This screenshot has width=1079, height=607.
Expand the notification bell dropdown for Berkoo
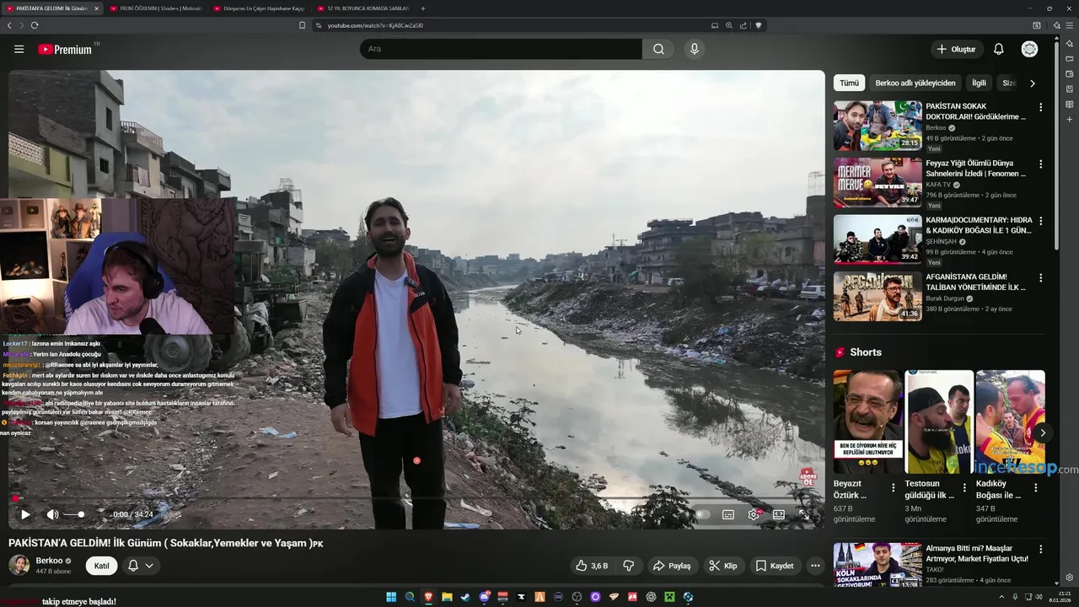pyautogui.click(x=141, y=566)
